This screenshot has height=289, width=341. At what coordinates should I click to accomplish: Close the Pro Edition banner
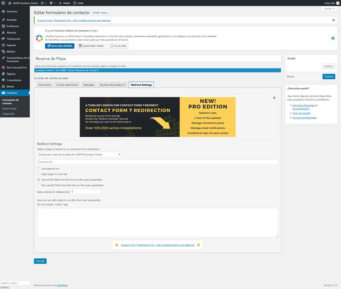(x=274, y=98)
